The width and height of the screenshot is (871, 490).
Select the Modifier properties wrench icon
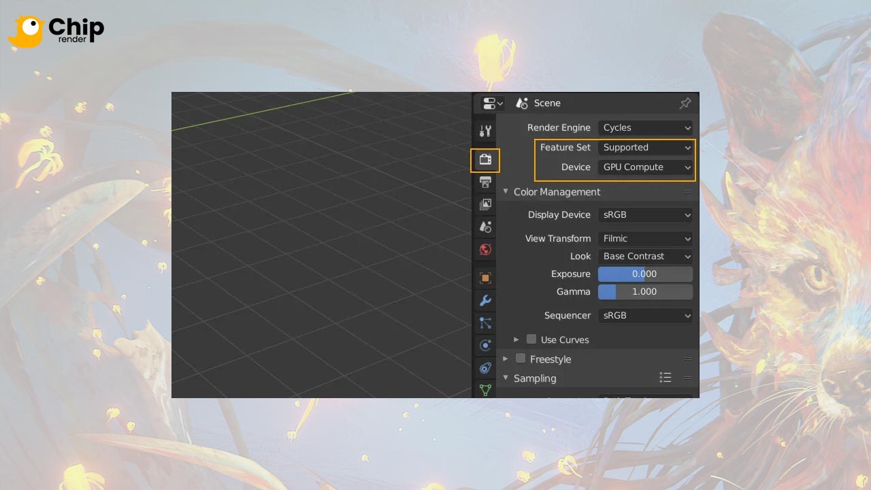(x=484, y=300)
